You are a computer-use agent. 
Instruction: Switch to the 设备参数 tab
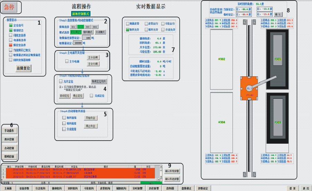[x=24, y=188]
